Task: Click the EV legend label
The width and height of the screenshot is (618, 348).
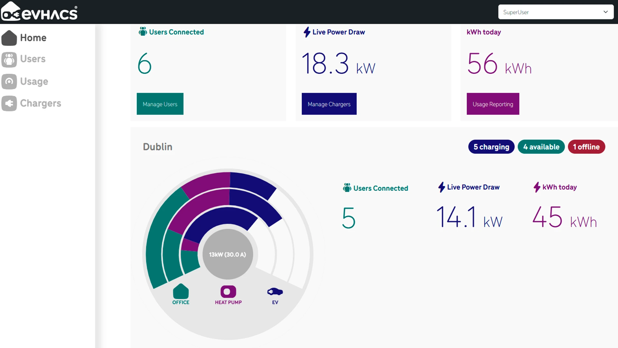Action: click(275, 302)
